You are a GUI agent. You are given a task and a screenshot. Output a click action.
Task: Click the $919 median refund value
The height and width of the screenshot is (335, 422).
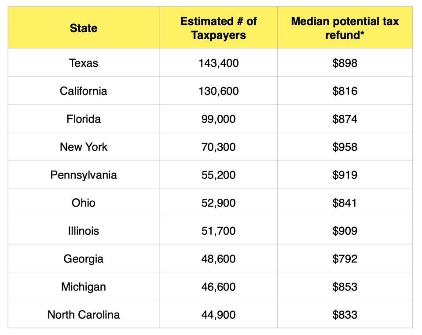click(x=345, y=175)
